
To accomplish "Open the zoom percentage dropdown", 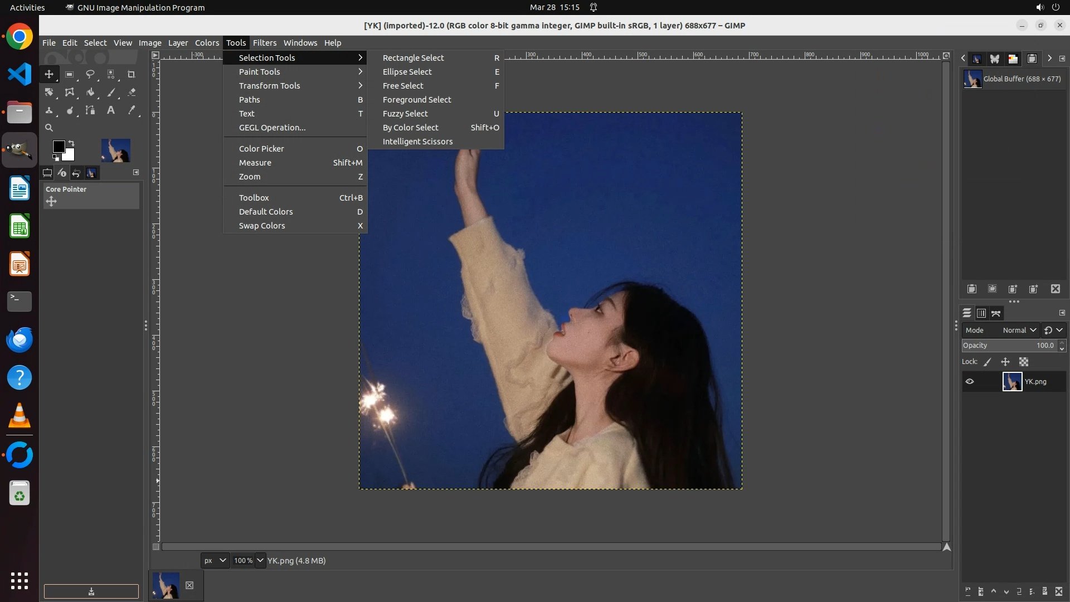I will (260, 561).
